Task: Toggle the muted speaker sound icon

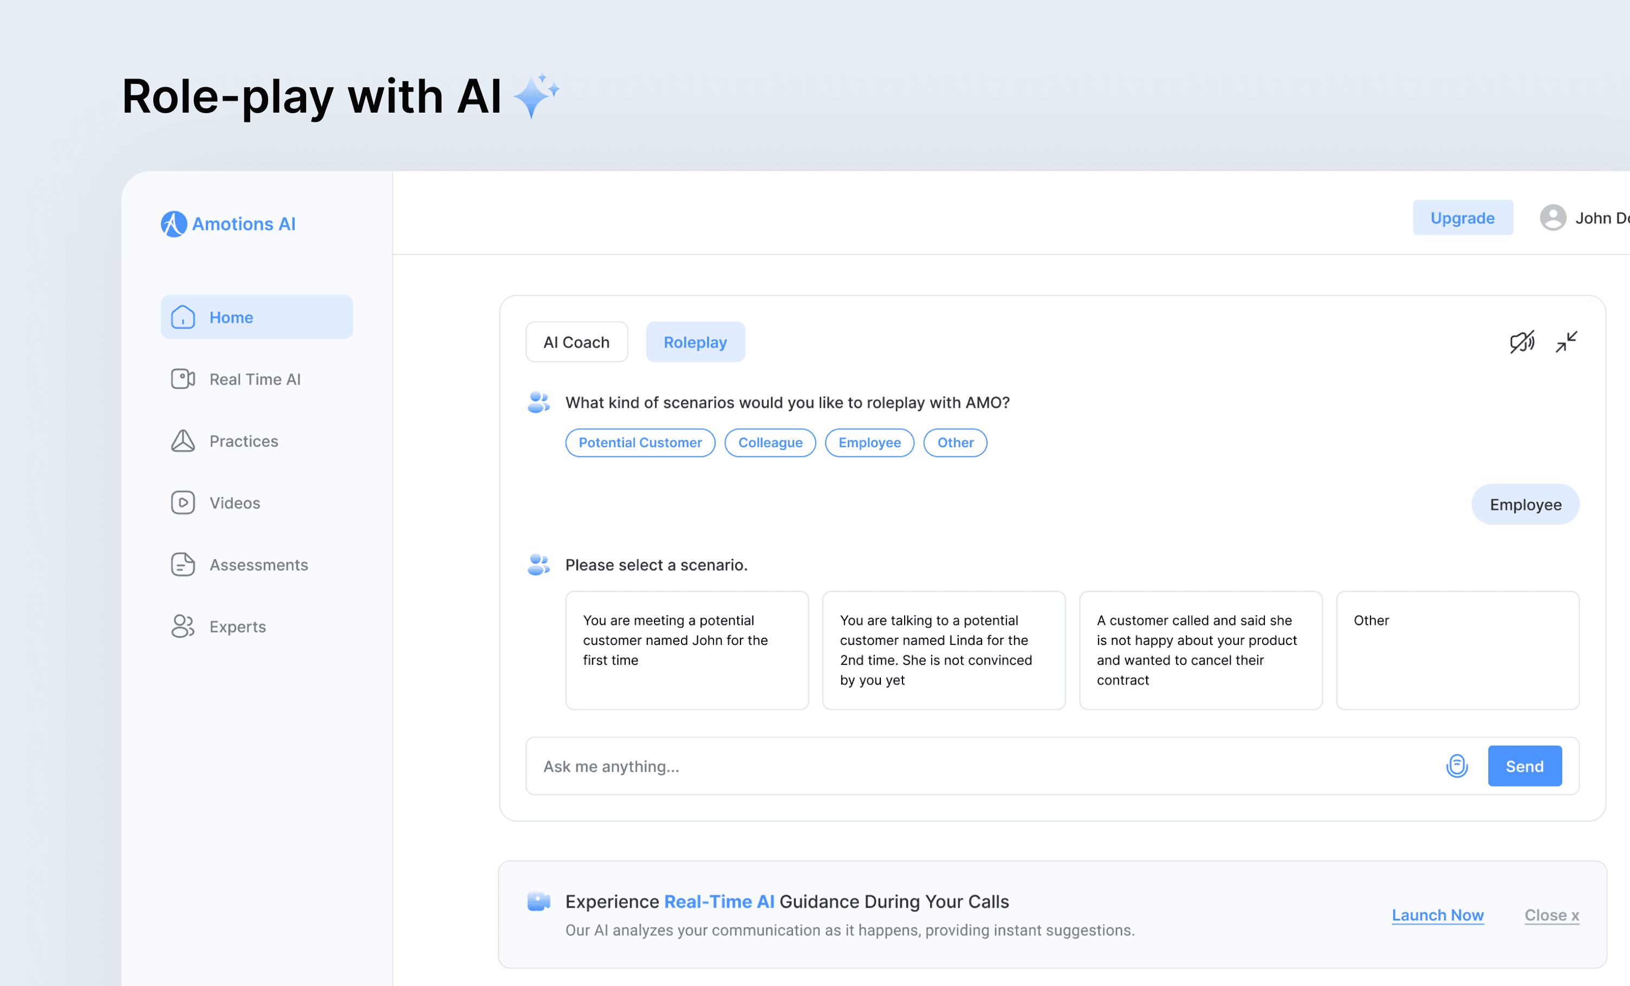Action: click(x=1522, y=342)
